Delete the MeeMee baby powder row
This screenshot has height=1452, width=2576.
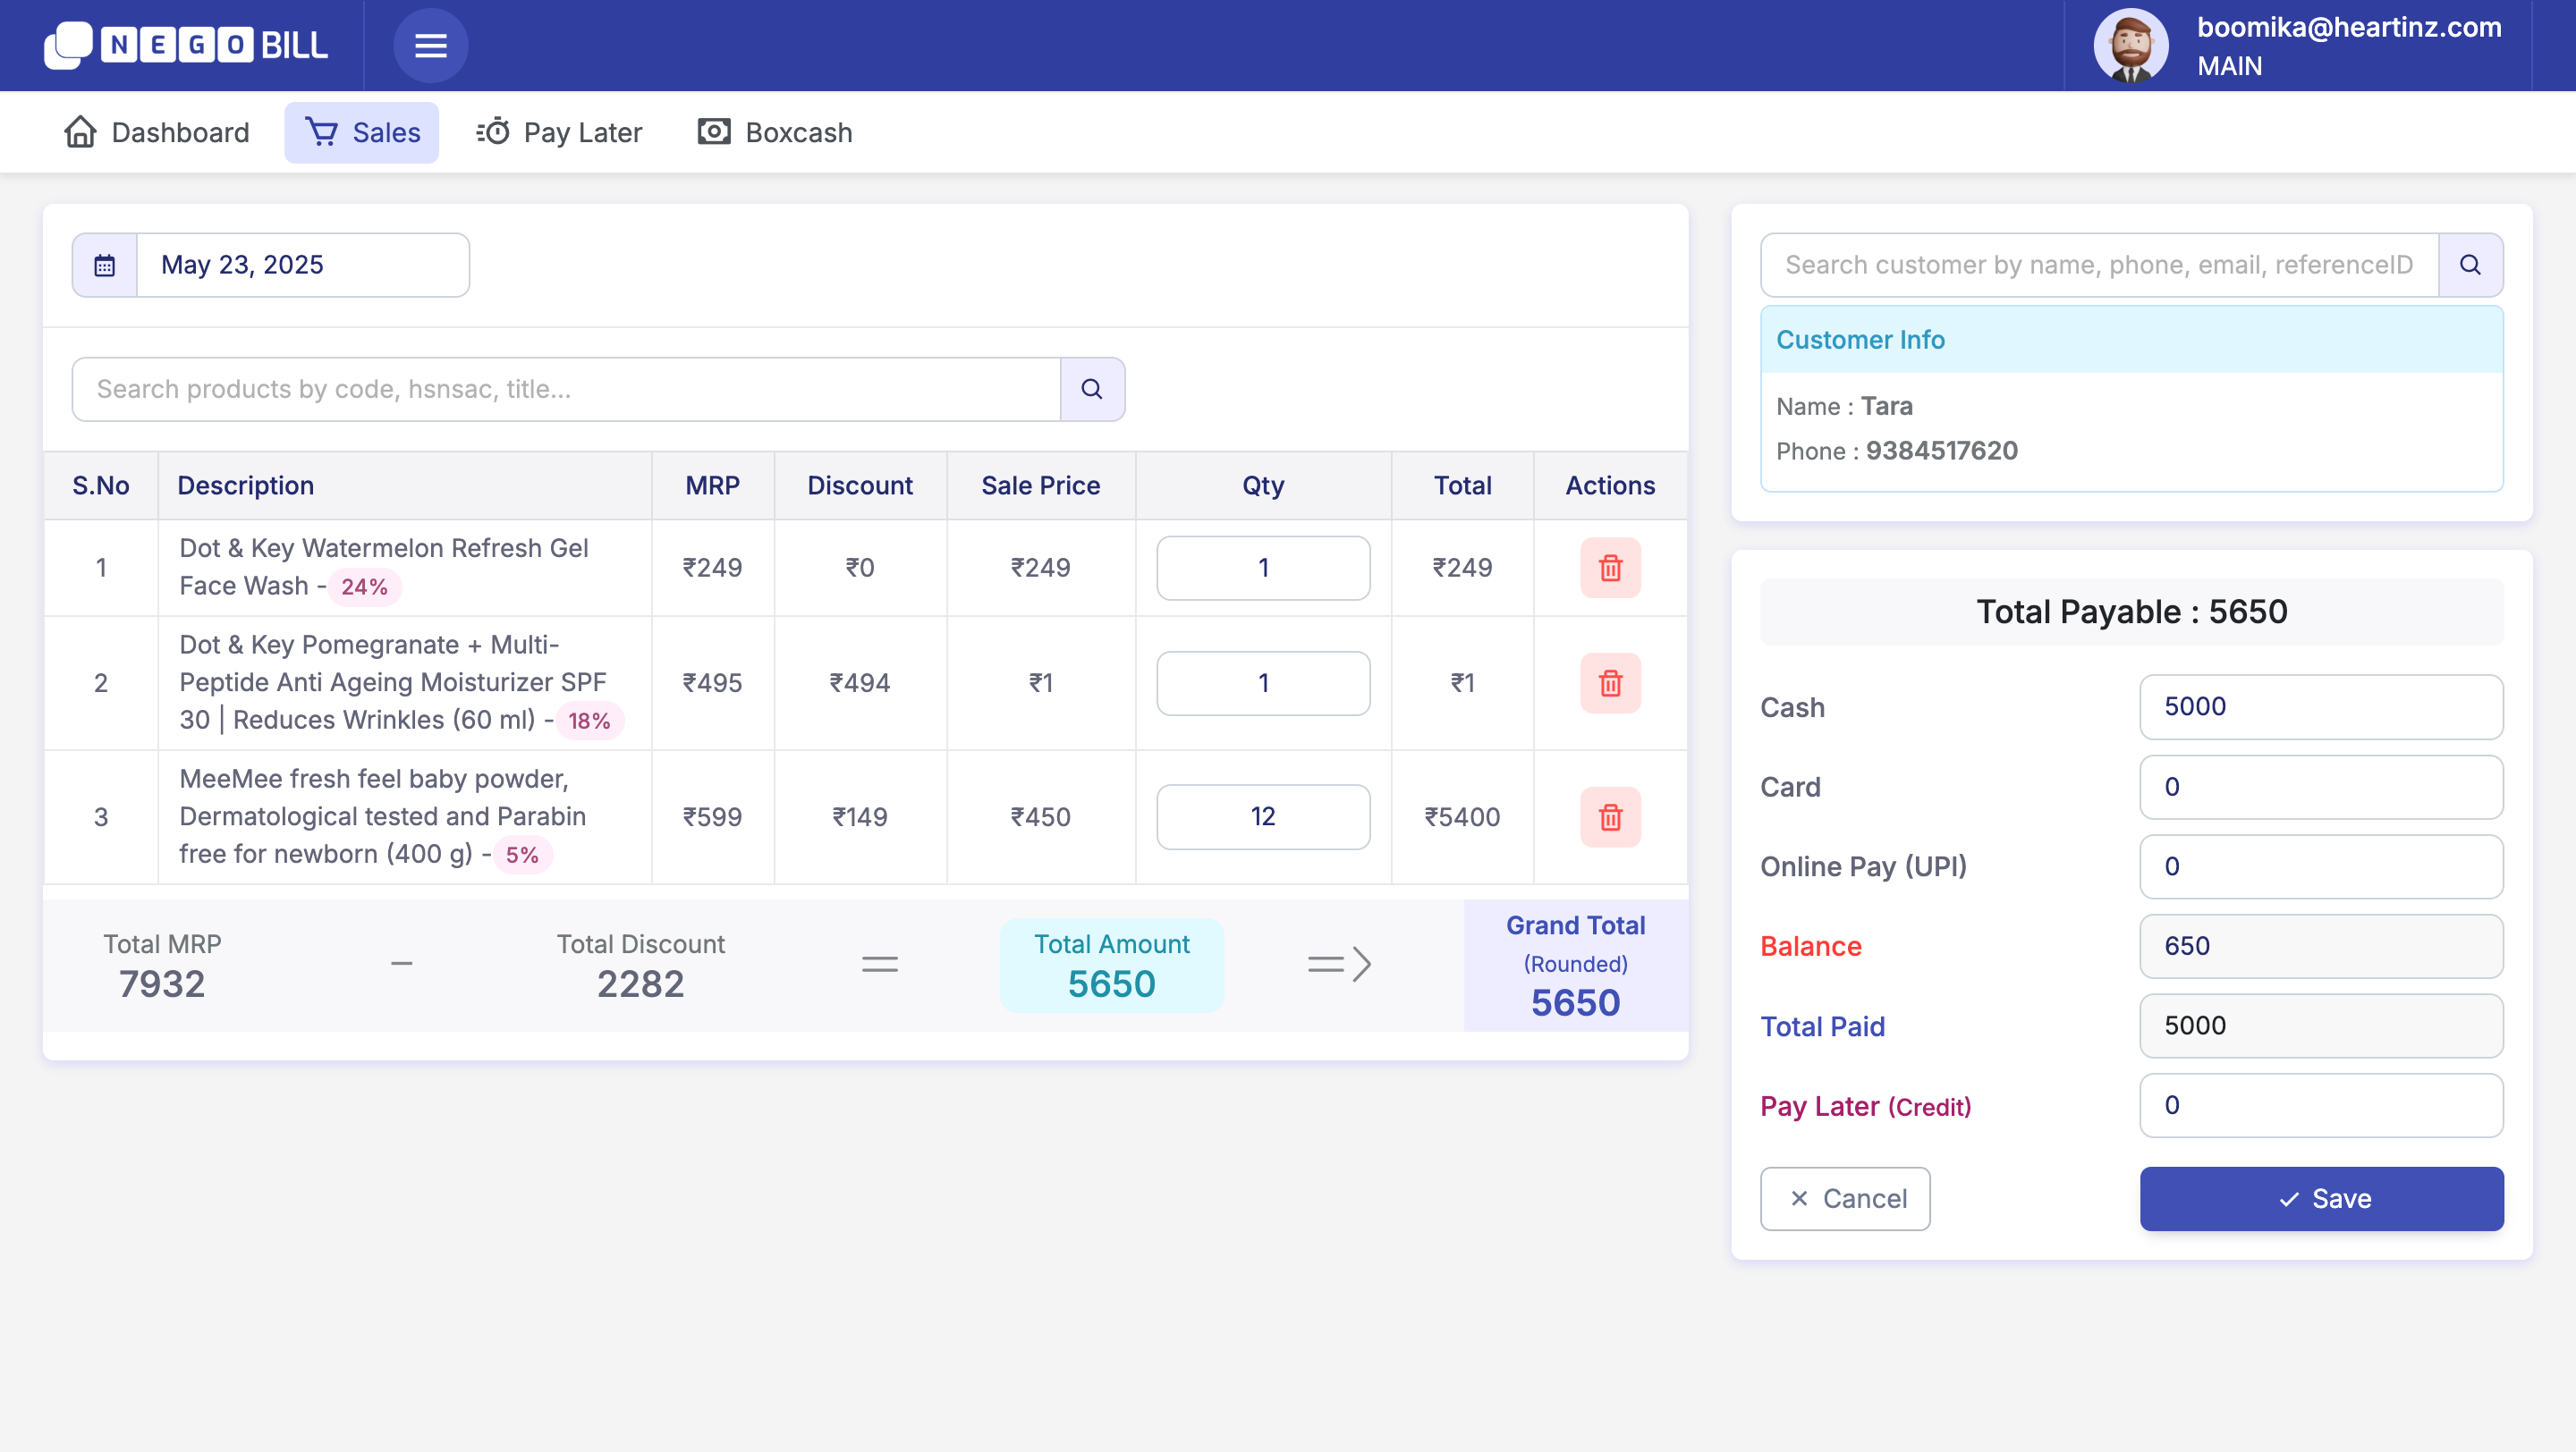1610,816
